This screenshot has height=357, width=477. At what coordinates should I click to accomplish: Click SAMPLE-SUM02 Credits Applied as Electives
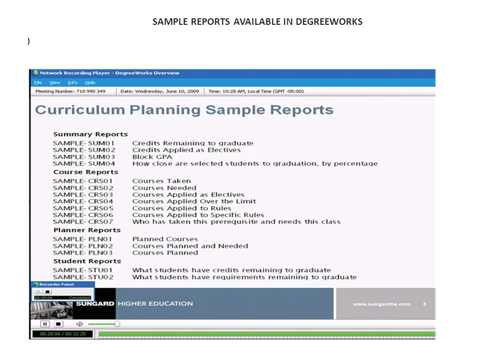tap(147, 150)
